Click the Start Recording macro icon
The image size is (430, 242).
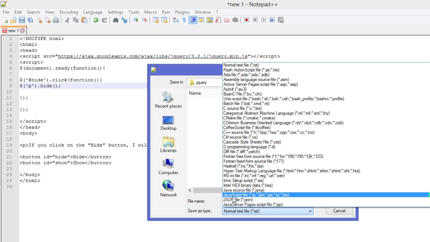(x=247, y=20)
